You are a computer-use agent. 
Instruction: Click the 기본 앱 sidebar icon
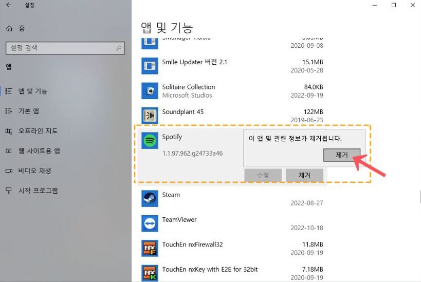(9, 111)
